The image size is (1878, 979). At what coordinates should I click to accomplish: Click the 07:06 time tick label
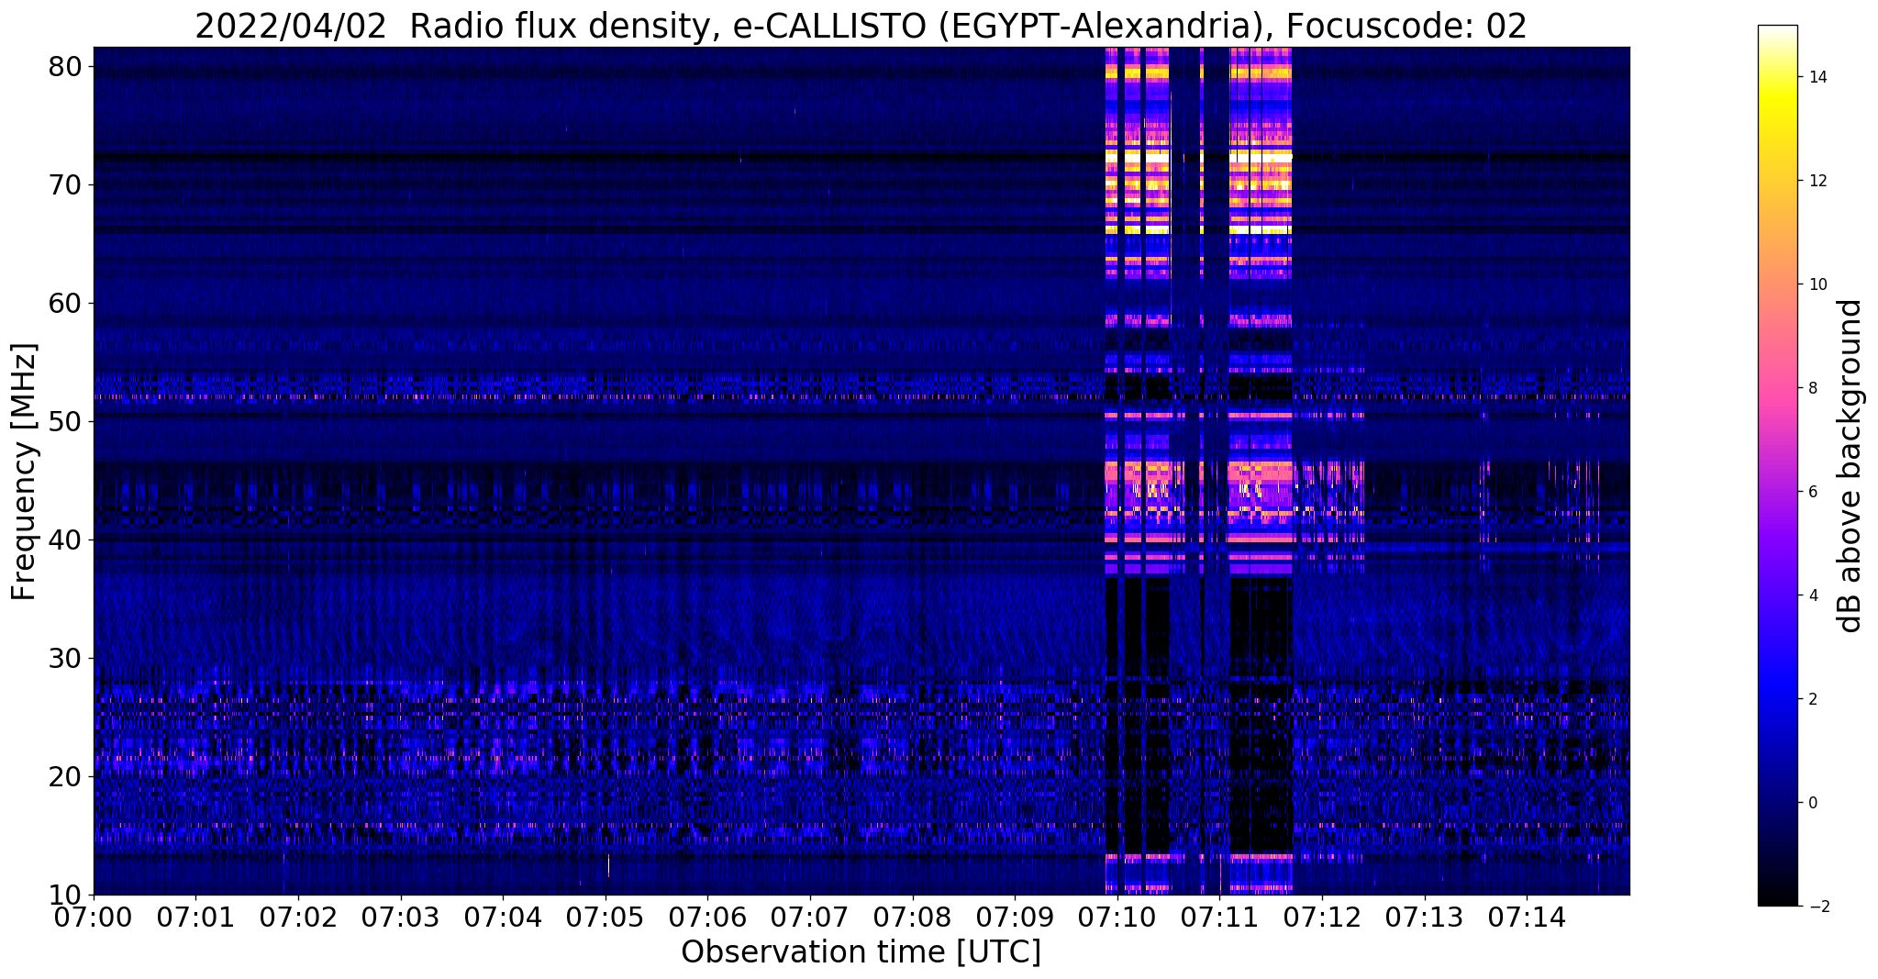(x=707, y=917)
